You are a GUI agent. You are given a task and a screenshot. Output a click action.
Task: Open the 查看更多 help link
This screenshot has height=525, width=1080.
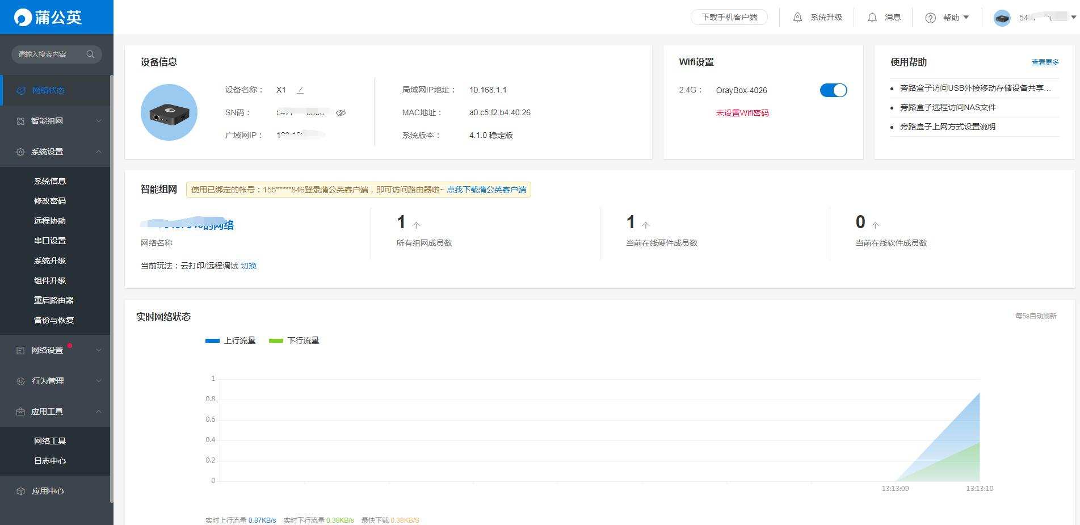[x=1044, y=62]
